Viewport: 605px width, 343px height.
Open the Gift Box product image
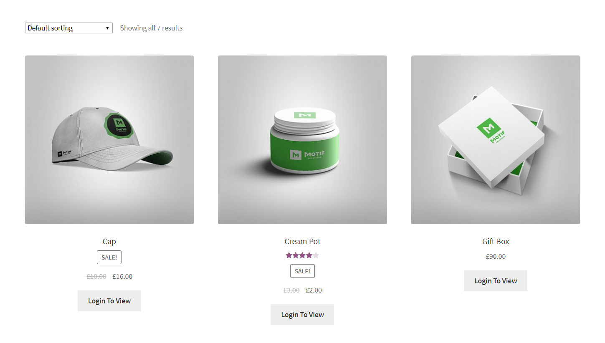click(x=496, y=140)
